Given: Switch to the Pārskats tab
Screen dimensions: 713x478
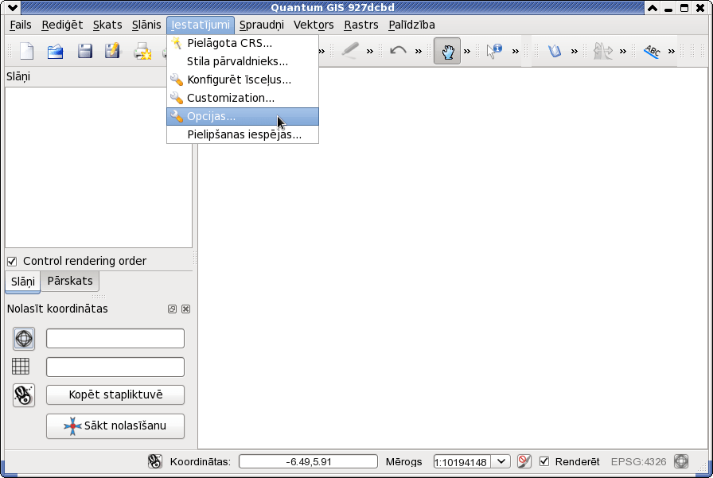Looking at the screenshot, I should click(x=70, y=281).
